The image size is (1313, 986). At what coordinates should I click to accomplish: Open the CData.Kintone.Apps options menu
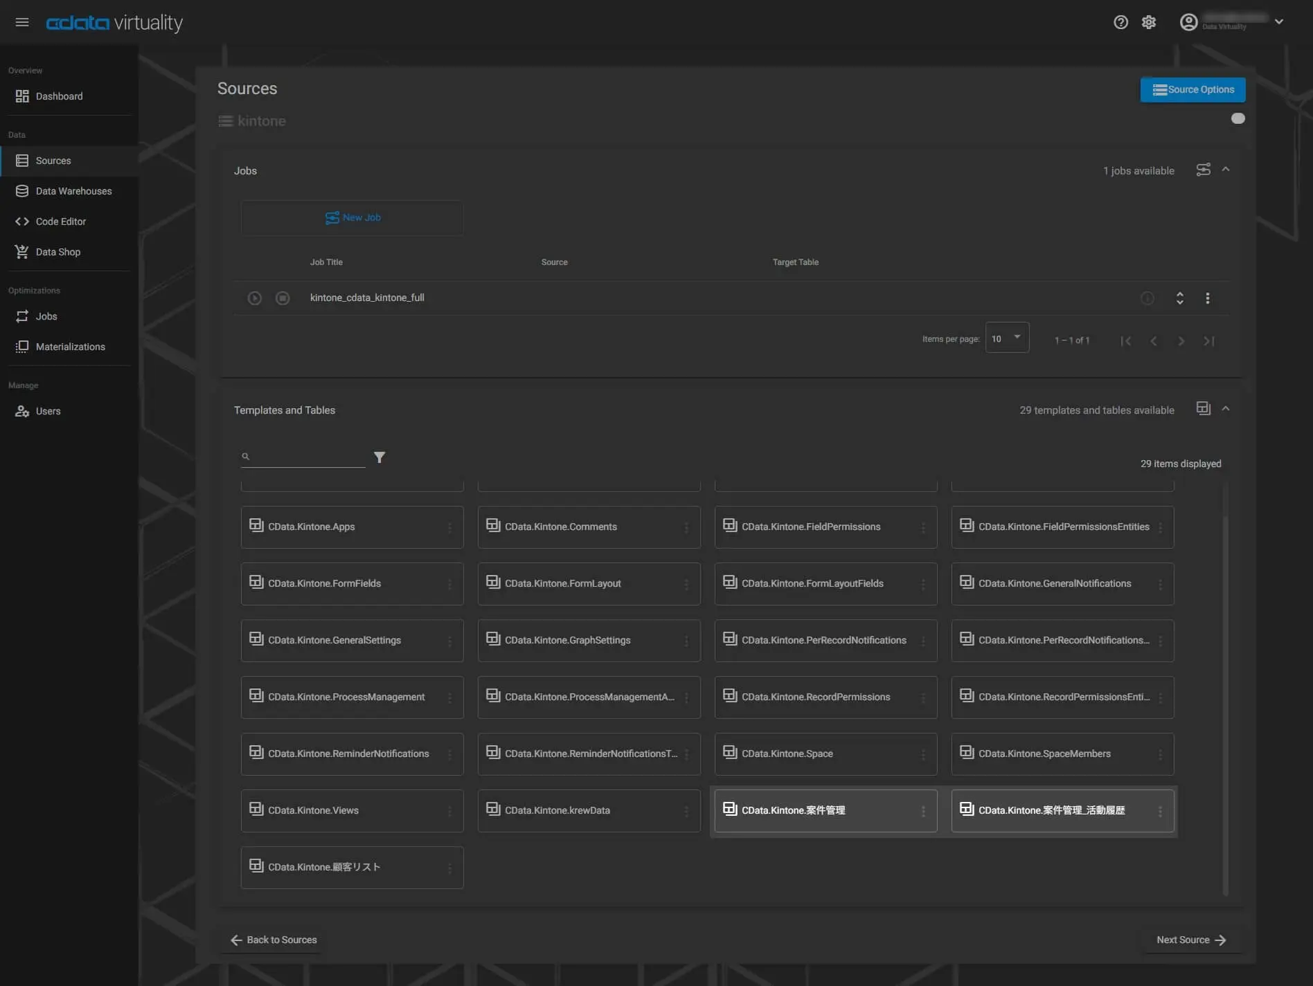(449, 528)
